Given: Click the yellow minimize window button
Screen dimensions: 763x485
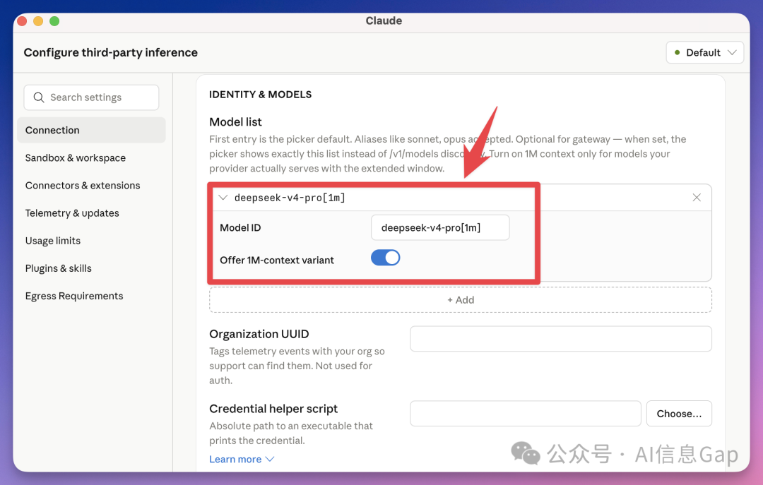Looking at the screenshot, I should tap(38, 21).
